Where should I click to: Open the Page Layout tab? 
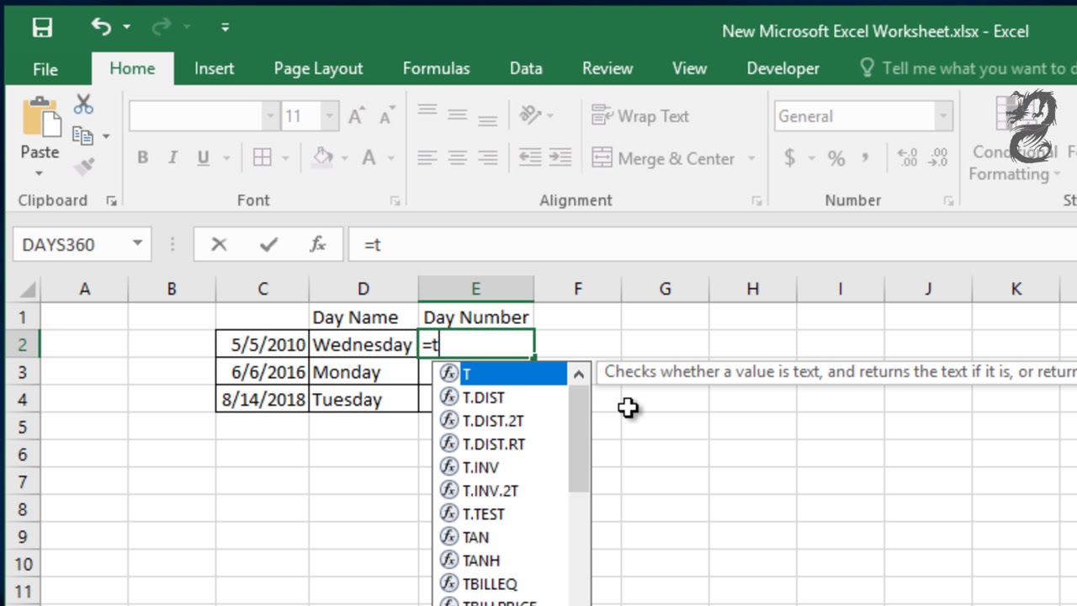318,68
